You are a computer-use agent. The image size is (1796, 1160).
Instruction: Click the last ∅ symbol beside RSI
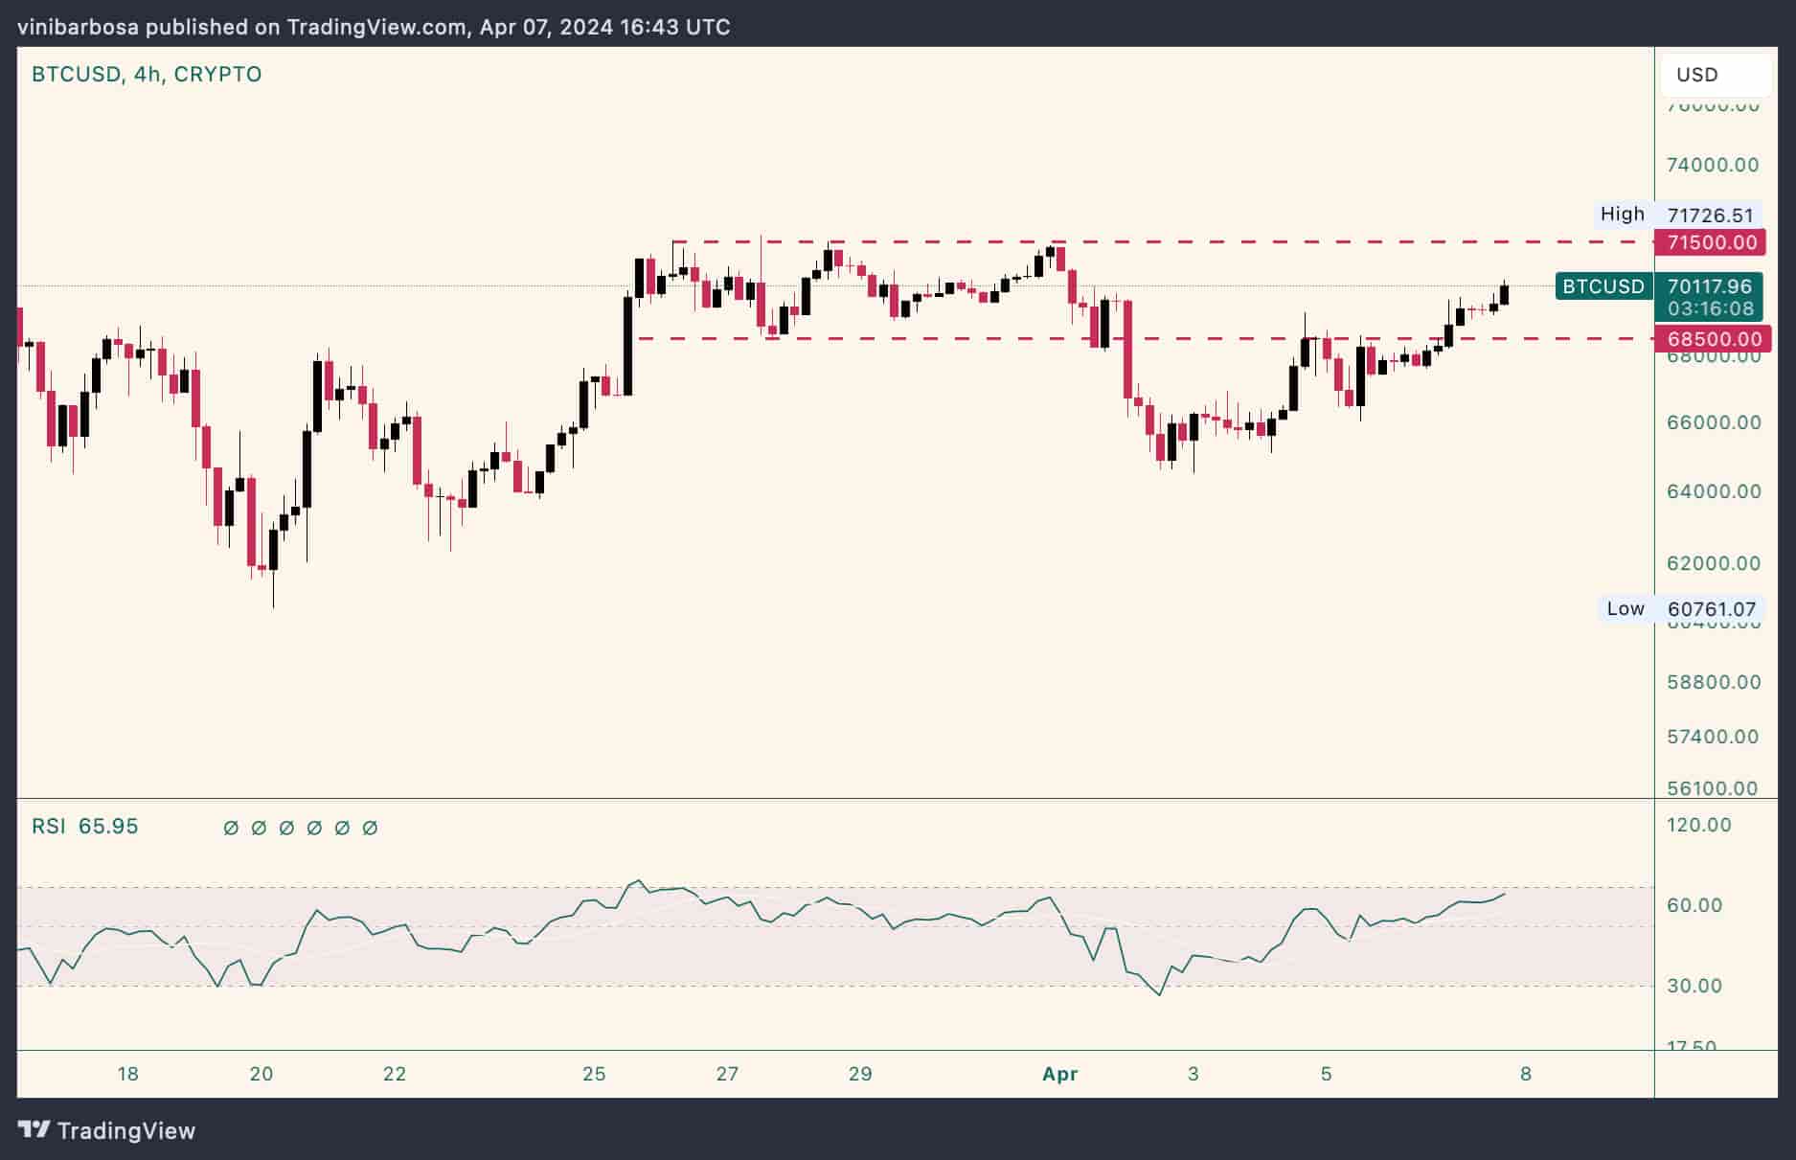pyautogui.click(x=371, y=828)
